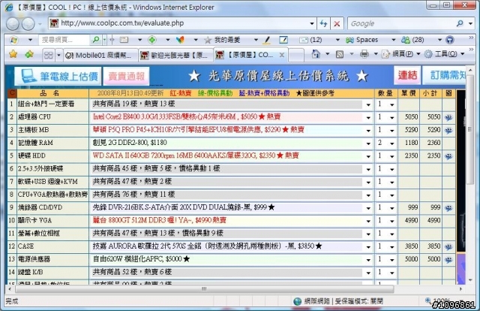The image size is (480, 311).
Task: Refresh the page with the refresh icon
Action: pos(323,23)
